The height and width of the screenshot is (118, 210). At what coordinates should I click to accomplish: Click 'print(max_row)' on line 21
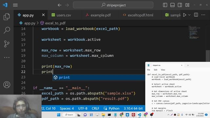point(57,67)
